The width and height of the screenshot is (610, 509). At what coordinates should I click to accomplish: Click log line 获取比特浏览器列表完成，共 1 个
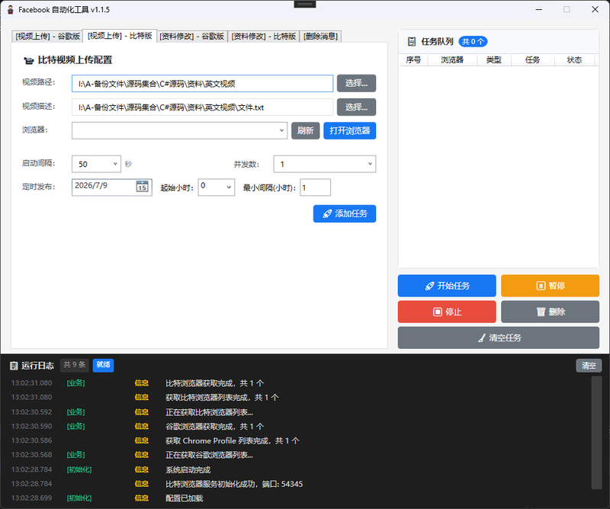pos(222,398)
